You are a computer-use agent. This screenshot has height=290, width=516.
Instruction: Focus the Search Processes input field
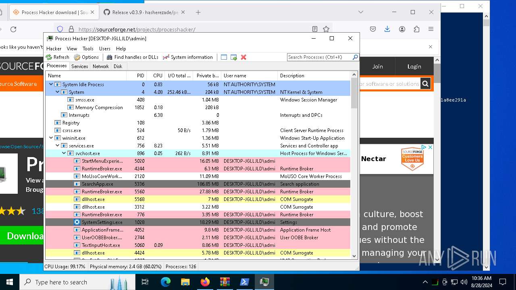pos(320,57)
